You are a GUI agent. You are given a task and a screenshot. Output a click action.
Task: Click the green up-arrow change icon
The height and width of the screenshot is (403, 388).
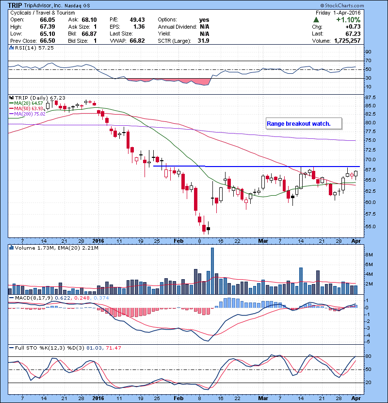[x=316, y=20]
